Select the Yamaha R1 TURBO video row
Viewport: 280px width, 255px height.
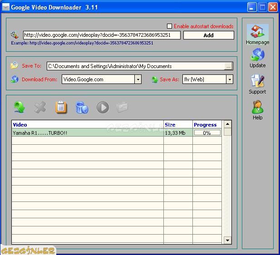[x=86, y=133]
